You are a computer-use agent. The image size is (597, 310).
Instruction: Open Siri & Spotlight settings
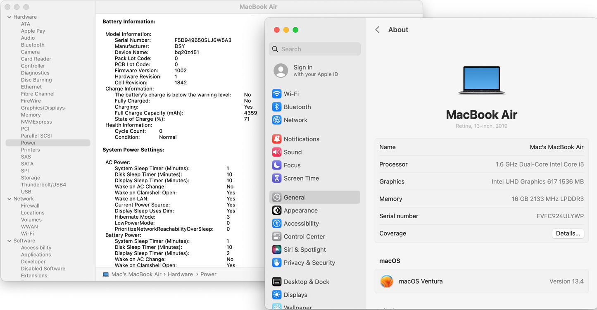(x=304, y=249)
